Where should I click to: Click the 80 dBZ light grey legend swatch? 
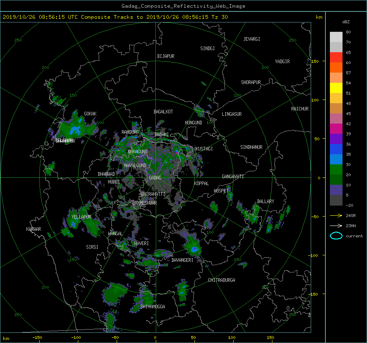point(336,37)
